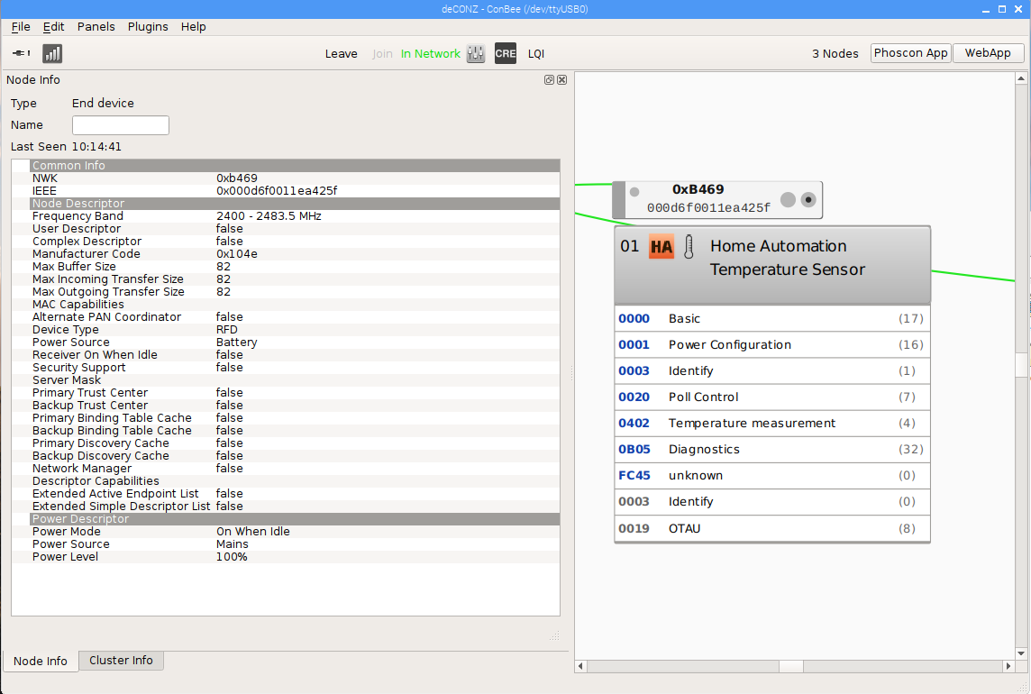Viewport: 1031px width, 694px height.
Task: Click Power Source Battery row
Action: (x=296, y=342)
